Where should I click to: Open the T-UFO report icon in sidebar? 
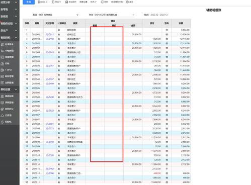pos(2,70)
